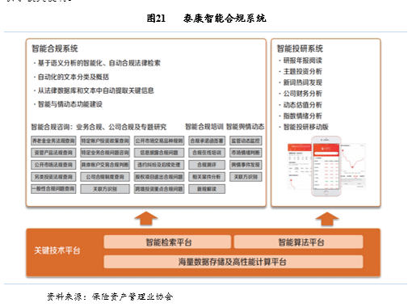Click the heading 智能合规咨询:业务合规、公司合规及专题研究
The height and width of the screenshot is (307, 408).
pos(99,127)
